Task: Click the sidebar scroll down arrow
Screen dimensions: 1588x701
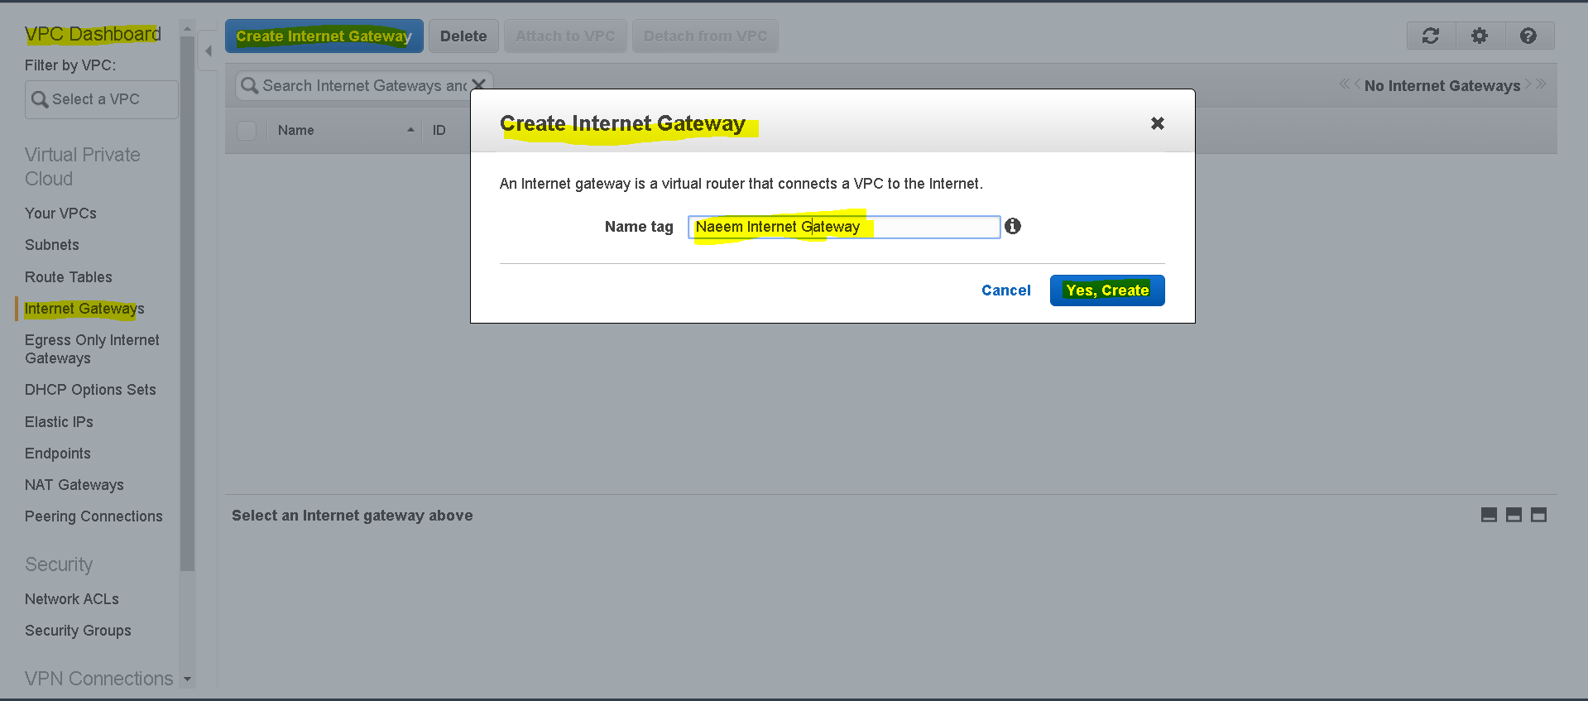Action: pos(188,679)
